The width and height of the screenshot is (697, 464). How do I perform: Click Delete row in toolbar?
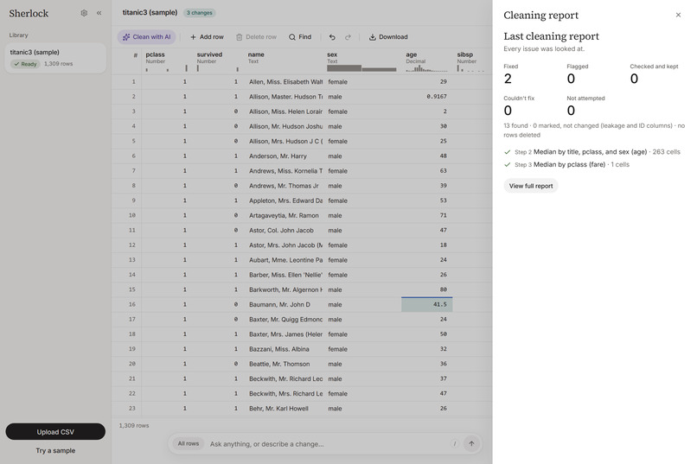256,37
